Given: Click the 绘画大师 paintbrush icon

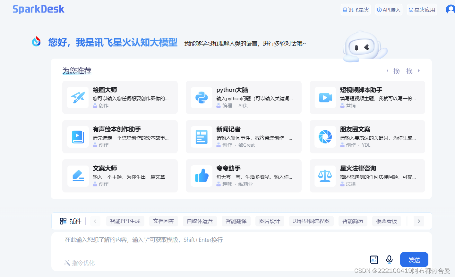Looking at the screenshot, I should click(x=78, y=97).
